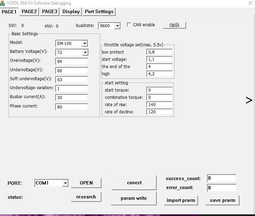Switch to the PAGE1 tab

[x=9, y=12]
